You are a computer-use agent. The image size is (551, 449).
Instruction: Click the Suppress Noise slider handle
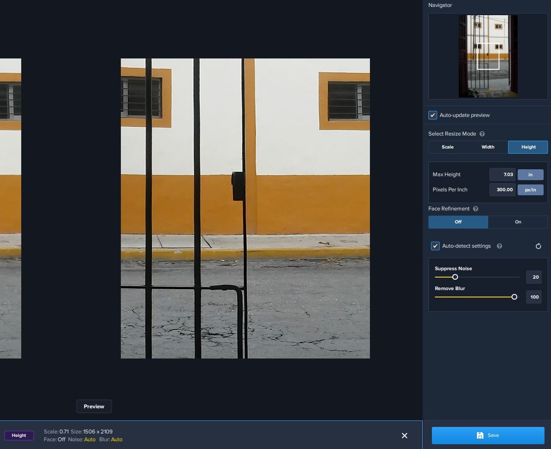point(455,277)
